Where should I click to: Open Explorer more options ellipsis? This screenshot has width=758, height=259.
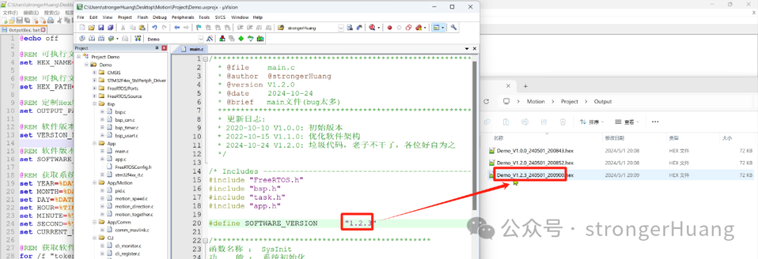(656, 122)
